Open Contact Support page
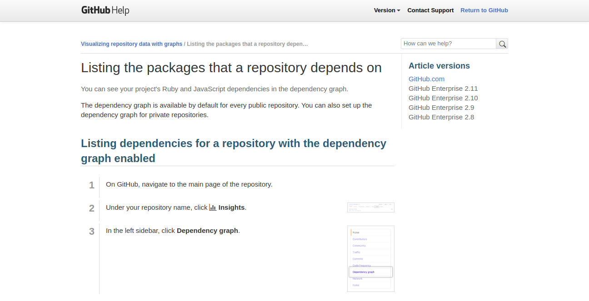Image resolution: width=589 pixels, height=301 pixels. (x=430, y=10)
